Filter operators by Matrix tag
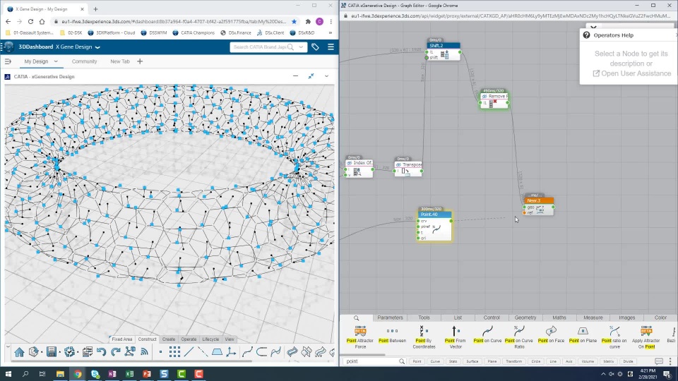678x381 pixels. 608,361
